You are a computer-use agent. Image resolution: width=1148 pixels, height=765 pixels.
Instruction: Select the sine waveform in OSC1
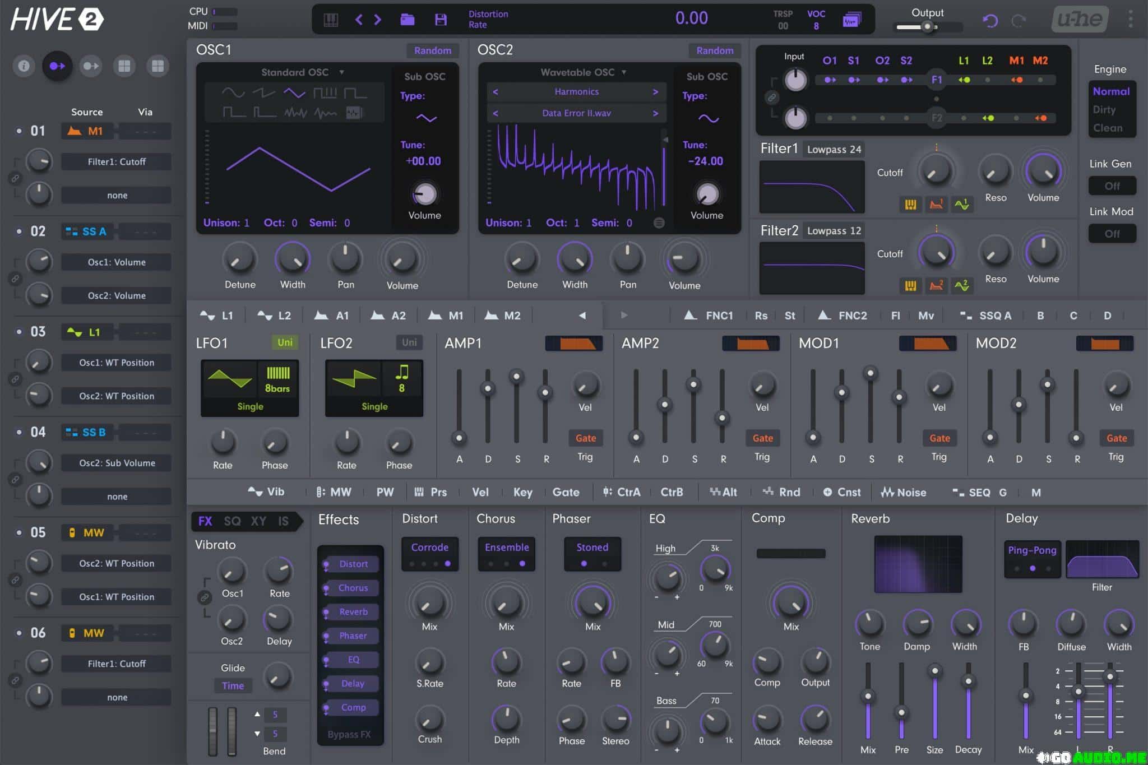pos(233,93)
